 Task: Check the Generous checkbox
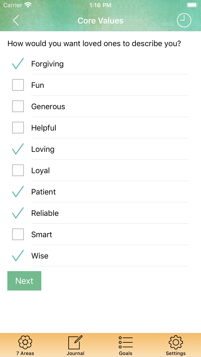[18, 106]
